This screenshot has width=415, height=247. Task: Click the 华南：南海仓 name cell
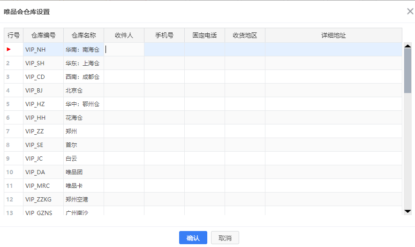(x=83, y=49)
